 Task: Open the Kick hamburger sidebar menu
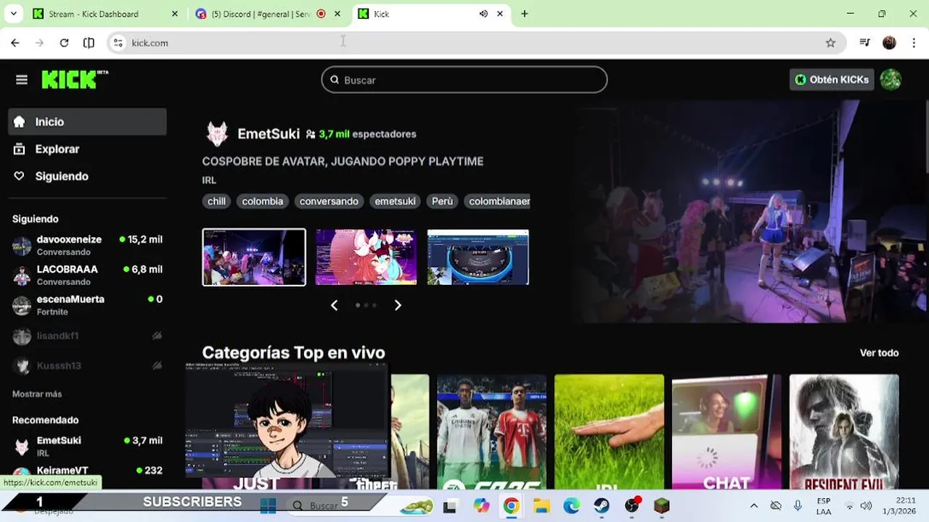(22, 80)
